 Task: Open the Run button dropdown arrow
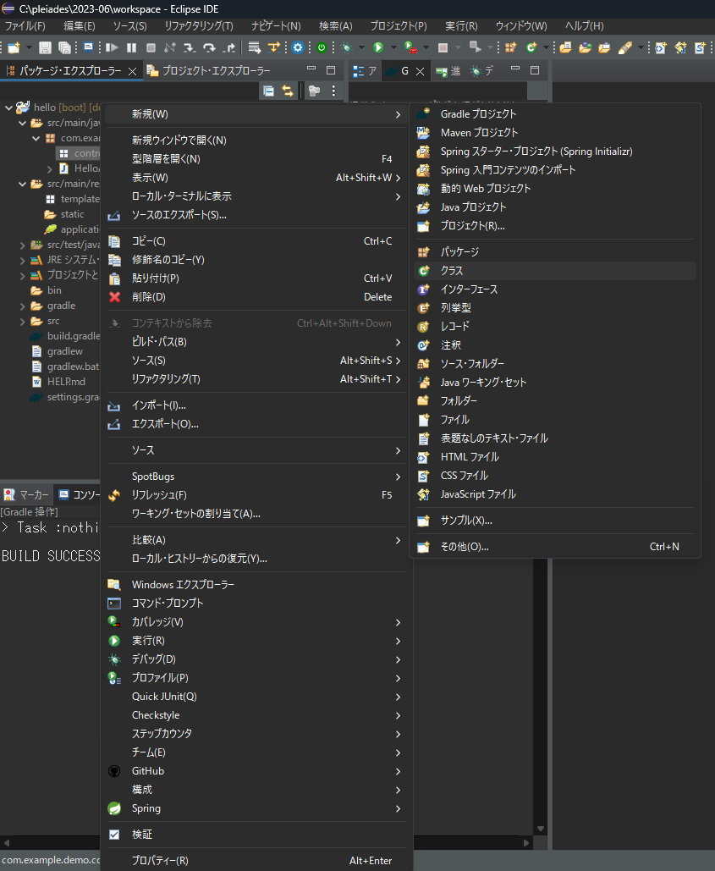(393, 47)
